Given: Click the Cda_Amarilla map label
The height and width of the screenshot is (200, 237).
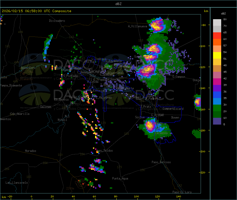Looking at the screenshot, I should tap(20, 114).
